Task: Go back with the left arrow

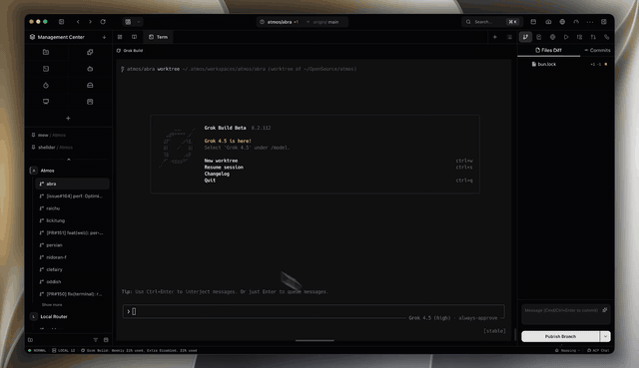Action: [x=78, y=22]
